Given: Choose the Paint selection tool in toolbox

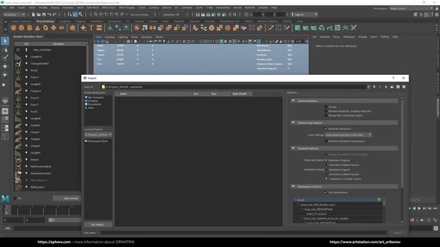Looking at the screenshot, I should [5, 58].
